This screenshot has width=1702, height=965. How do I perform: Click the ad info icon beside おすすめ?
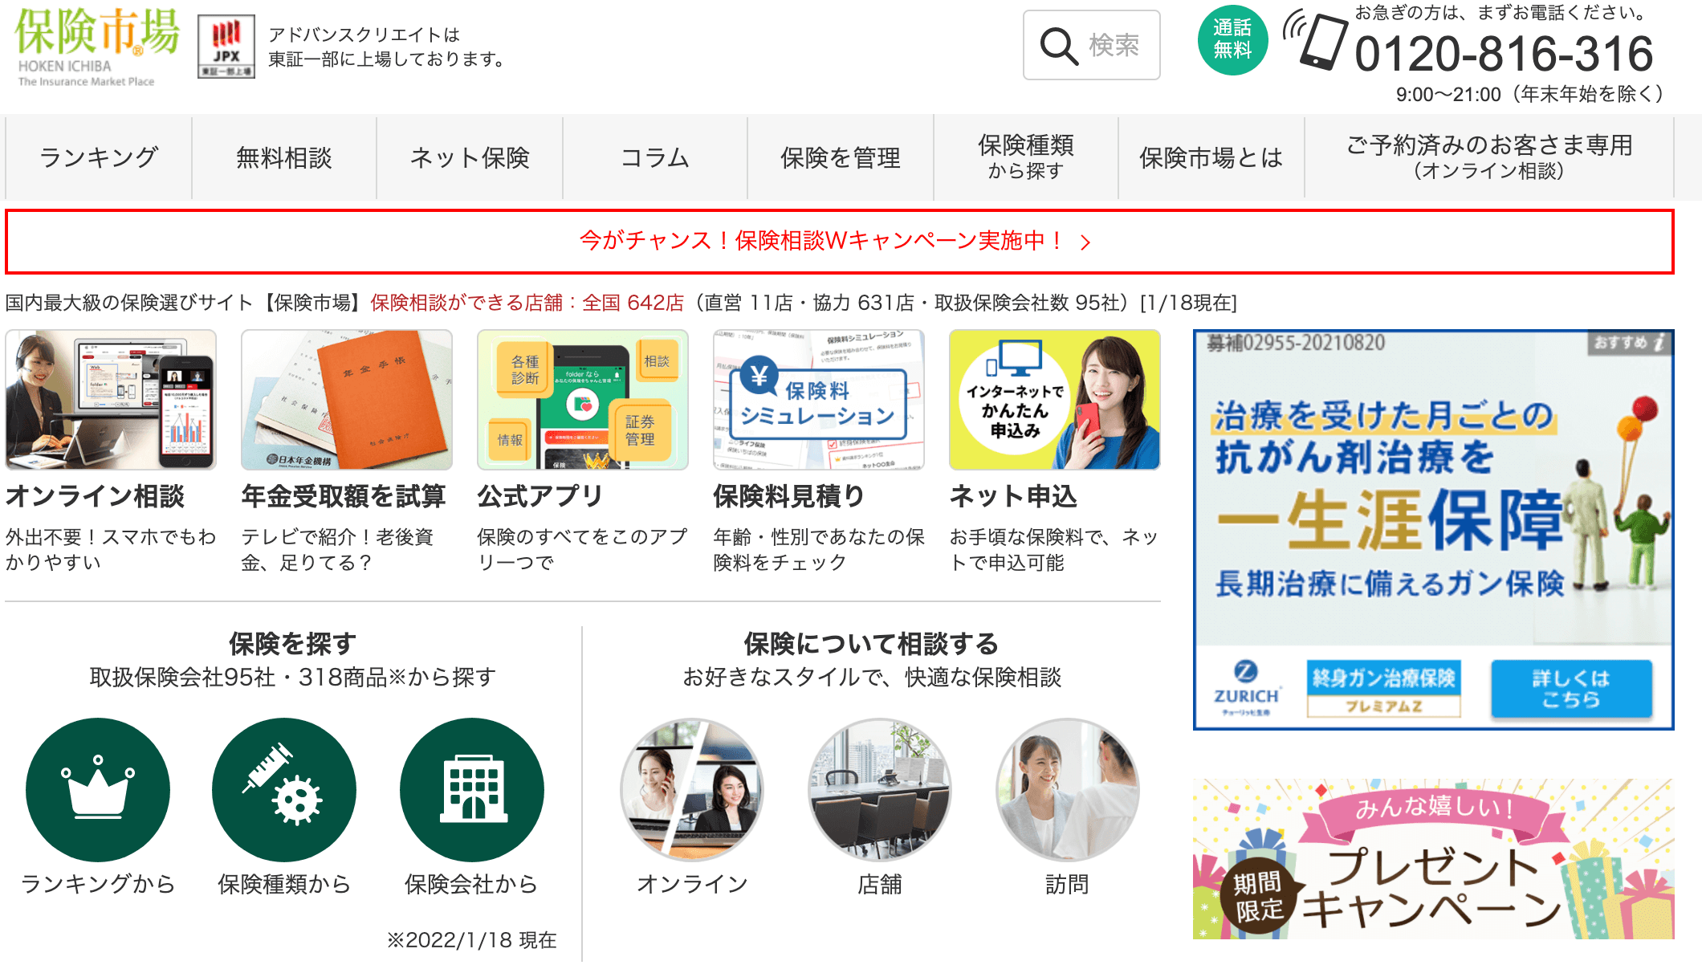pyautogui.click(x=1660, y=343)
